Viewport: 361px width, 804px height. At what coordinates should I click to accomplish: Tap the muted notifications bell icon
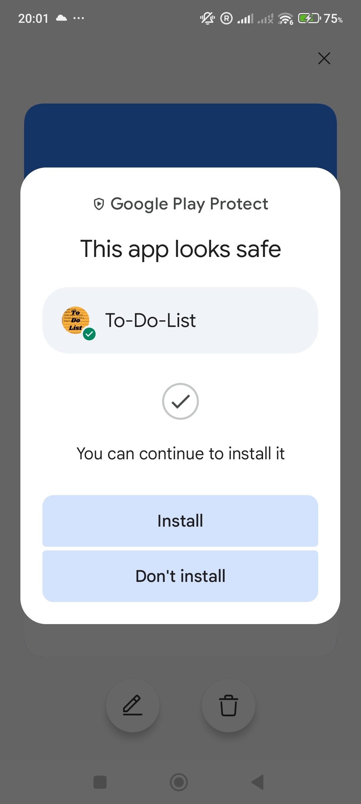(208, 18)
